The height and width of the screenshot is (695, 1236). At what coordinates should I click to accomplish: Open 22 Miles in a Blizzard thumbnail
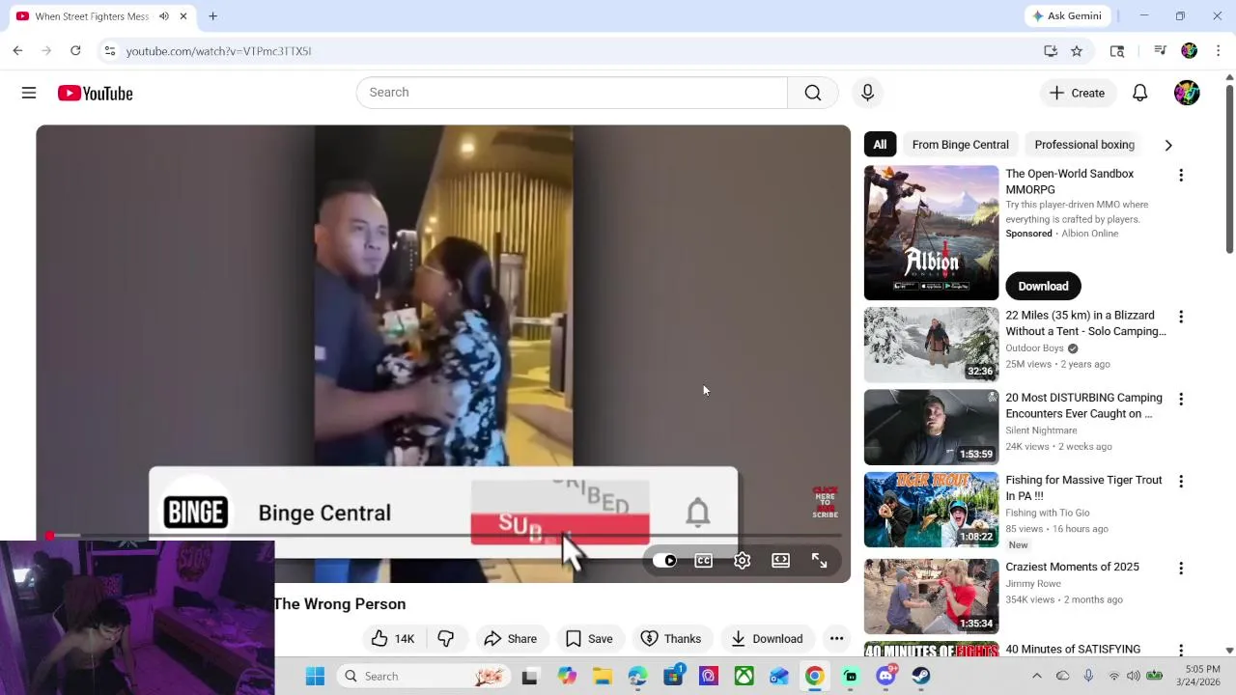(x=931, y=345)
